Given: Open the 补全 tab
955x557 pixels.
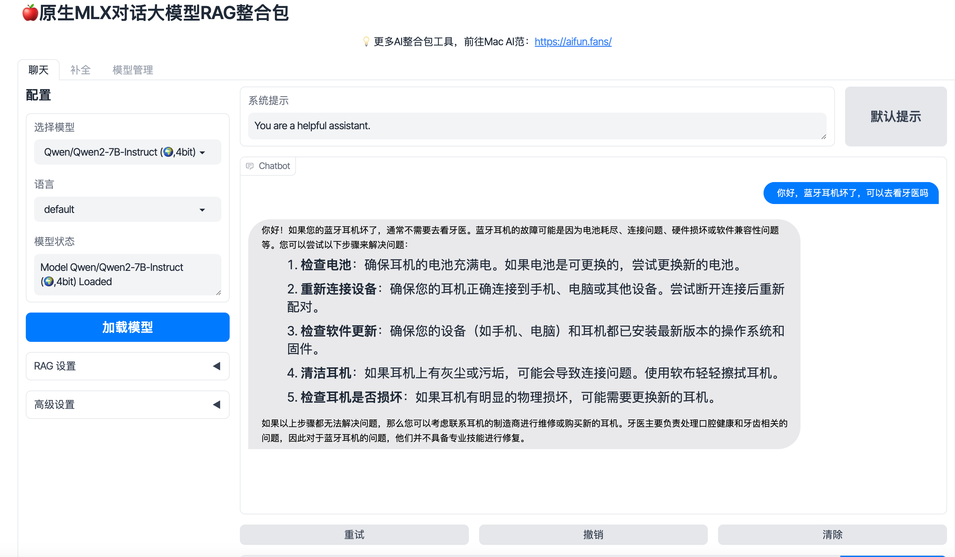Looking at the screenshot, I should (80, 70).
